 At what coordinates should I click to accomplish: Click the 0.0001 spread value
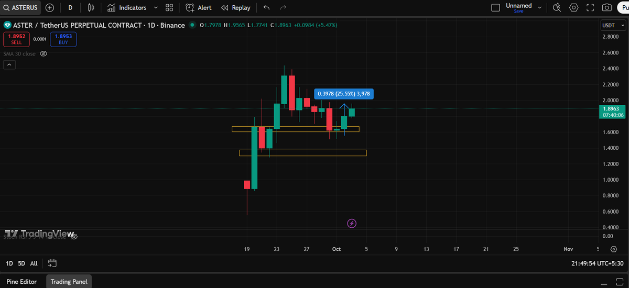(40, 39)
